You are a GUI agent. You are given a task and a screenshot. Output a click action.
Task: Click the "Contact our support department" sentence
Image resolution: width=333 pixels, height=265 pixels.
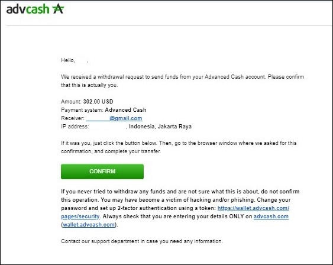142,241
